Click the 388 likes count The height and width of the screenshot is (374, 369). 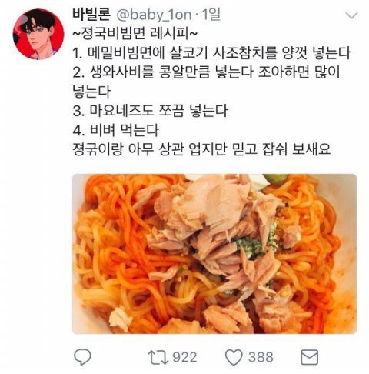[261, 357]
